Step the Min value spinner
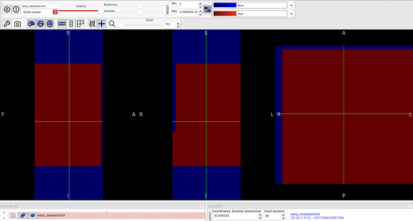Image resolution: width=413 pixels, height=221 pixels. [200, 5]
